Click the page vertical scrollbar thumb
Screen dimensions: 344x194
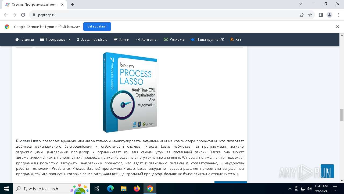tap(342, 115)
